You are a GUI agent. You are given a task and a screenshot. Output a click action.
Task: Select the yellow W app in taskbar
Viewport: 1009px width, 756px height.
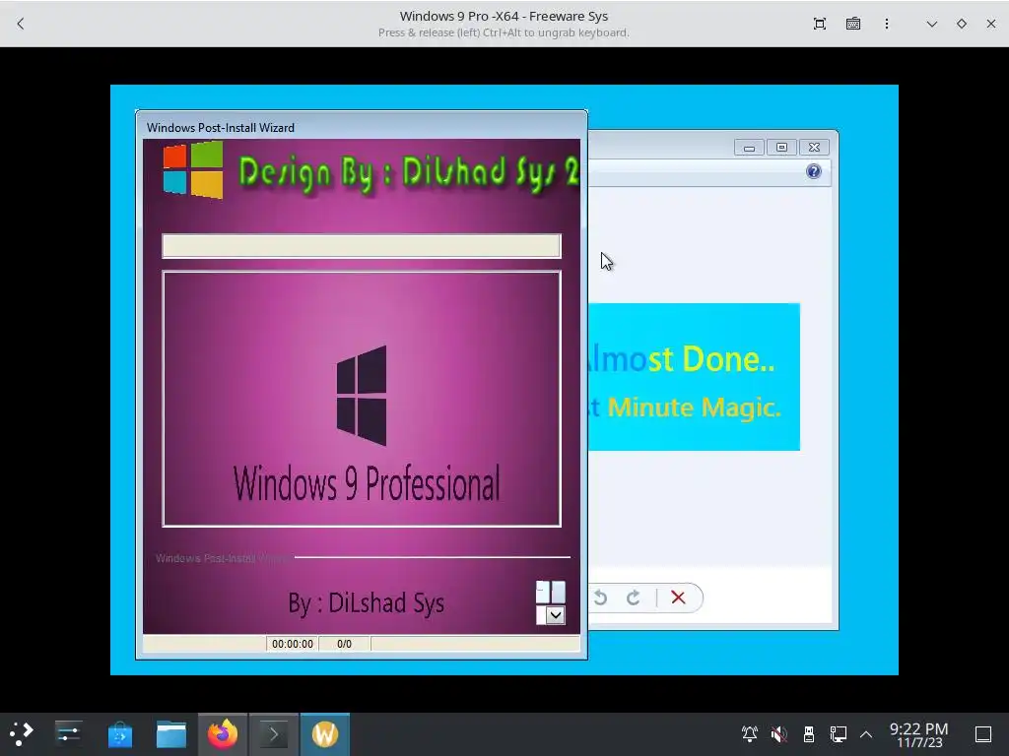point(325,734)
